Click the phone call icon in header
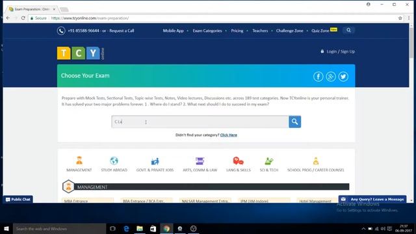416x234 pixels. (61, 31)
